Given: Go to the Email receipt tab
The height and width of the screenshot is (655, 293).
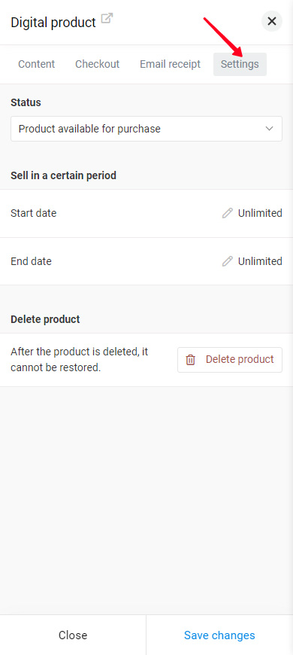Looking at the screenshot, I should click(170, 64).
